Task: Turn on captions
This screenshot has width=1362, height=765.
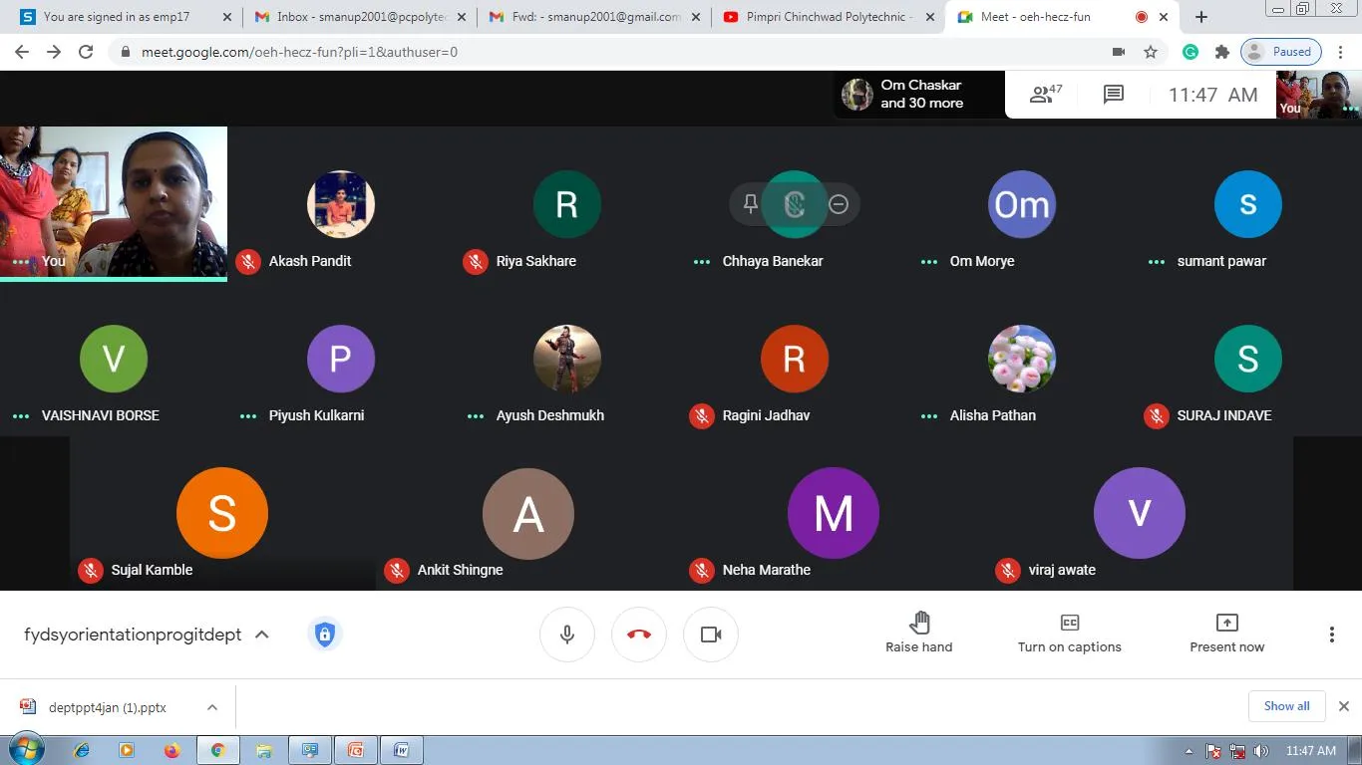Action: tap(1070, 634)
